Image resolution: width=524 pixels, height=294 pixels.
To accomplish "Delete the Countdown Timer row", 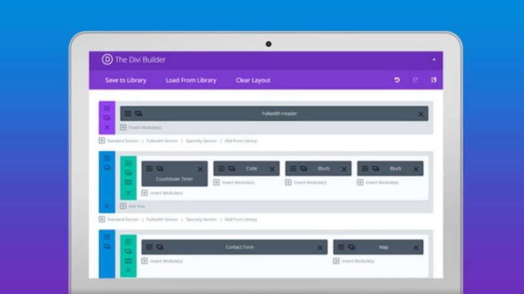I will 128,193.
